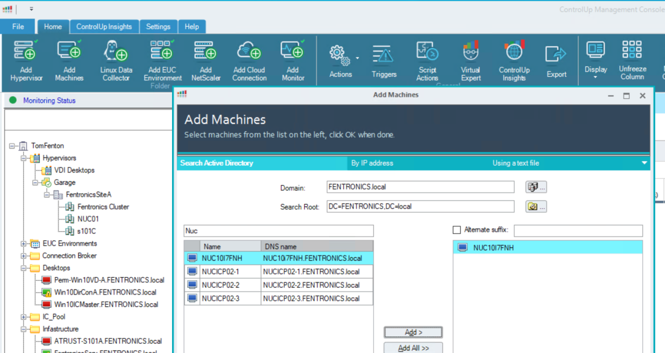Expand the dropdown arrow beside Using a text file
665x353 pixels.
coord(644,163)
